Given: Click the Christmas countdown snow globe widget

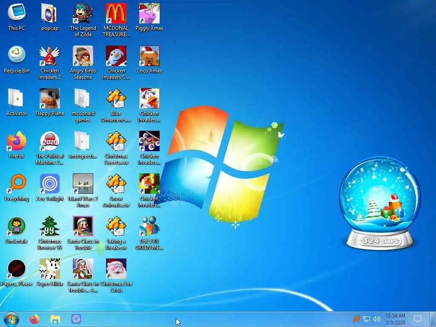Looking at the screenshot, I should click(380, 203).
